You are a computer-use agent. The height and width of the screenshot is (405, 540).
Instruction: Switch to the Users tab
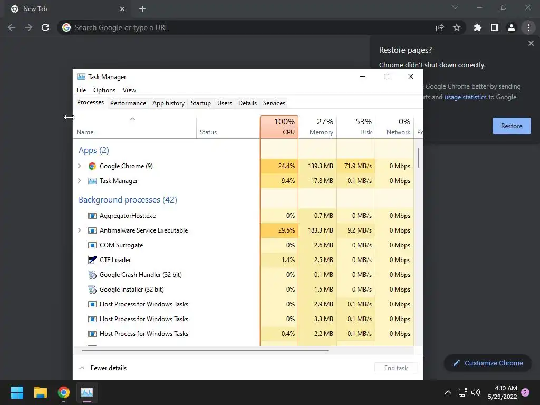point(225,103)
